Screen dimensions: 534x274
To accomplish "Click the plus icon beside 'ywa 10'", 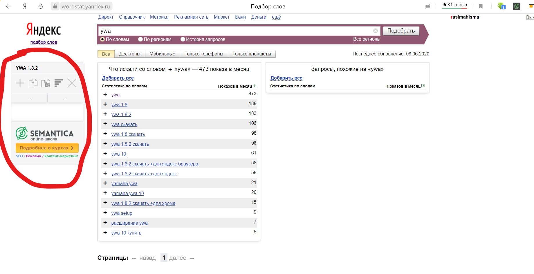I will click(105, 154).
